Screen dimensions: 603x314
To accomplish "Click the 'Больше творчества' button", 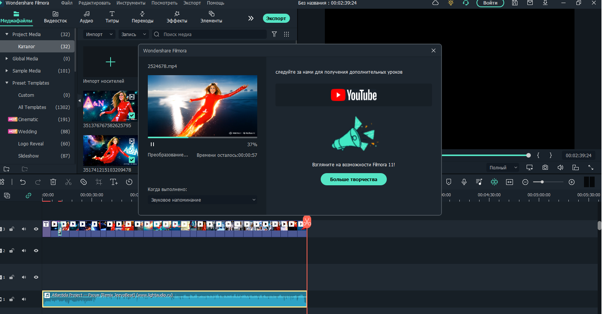I will (353, 180).
